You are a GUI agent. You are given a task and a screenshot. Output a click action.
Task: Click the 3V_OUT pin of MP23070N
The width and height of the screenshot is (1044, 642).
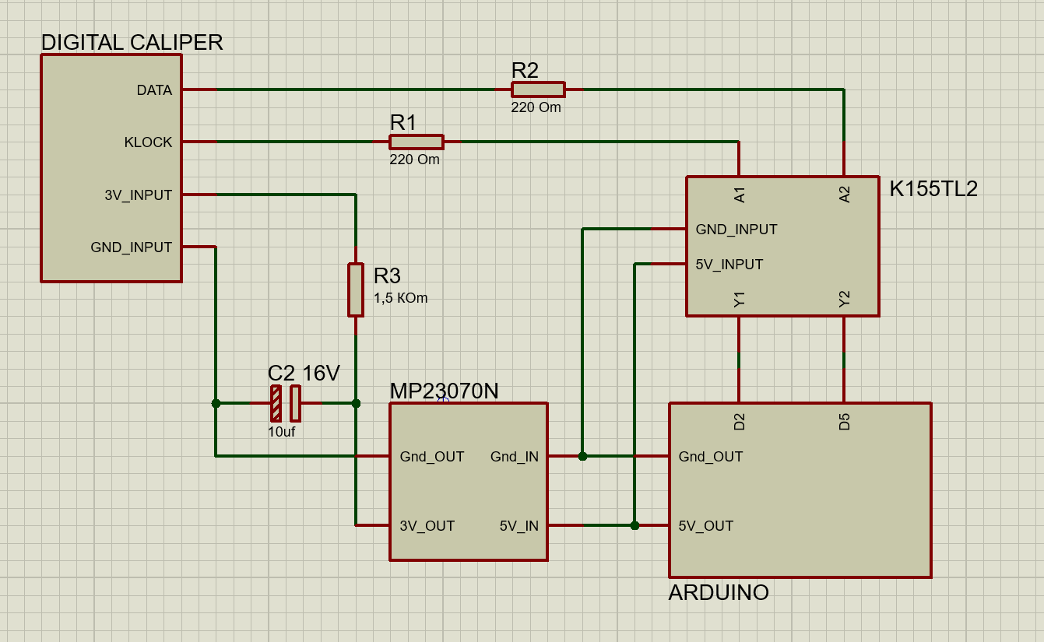tap(427, 526)
